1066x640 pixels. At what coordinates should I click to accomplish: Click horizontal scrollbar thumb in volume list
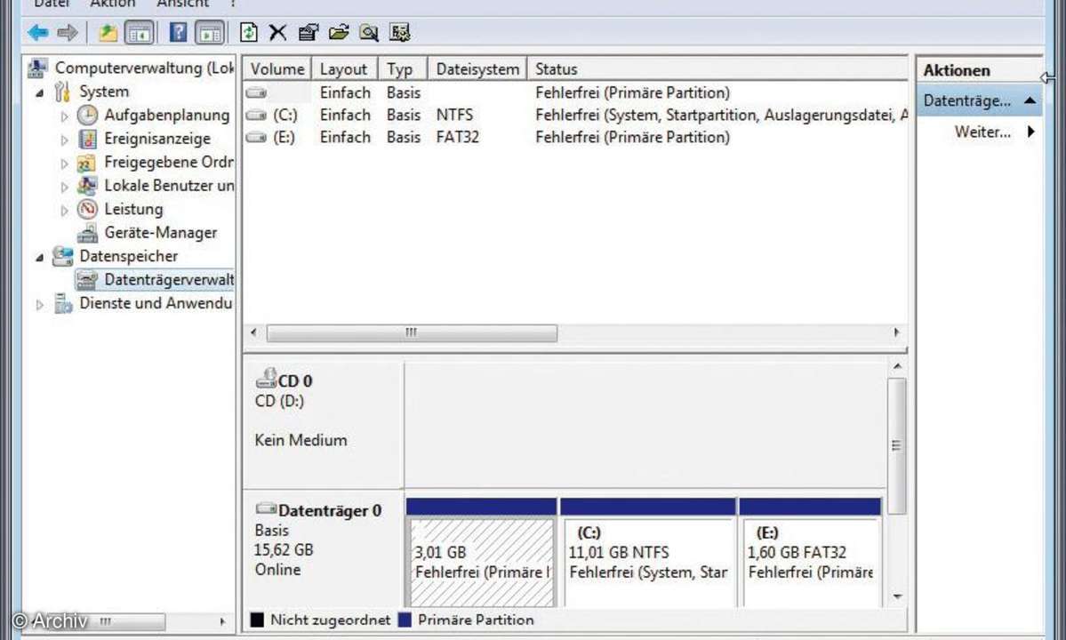click(412, 333)
